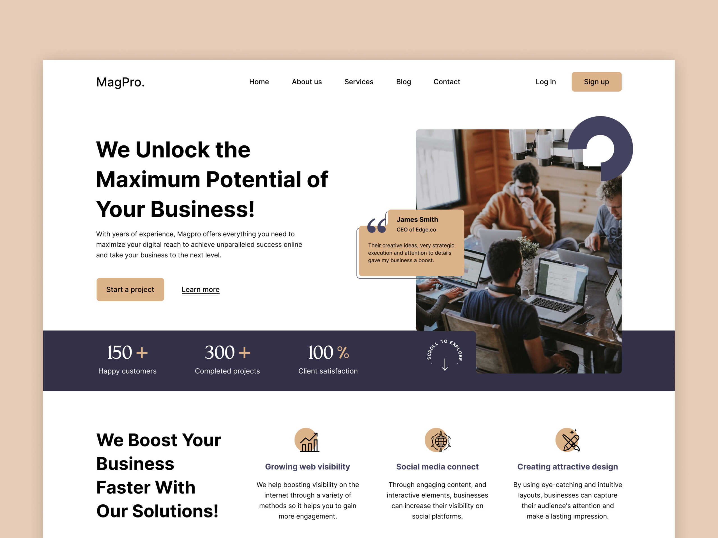Select the Services navigation item

(x=358, y=81)
